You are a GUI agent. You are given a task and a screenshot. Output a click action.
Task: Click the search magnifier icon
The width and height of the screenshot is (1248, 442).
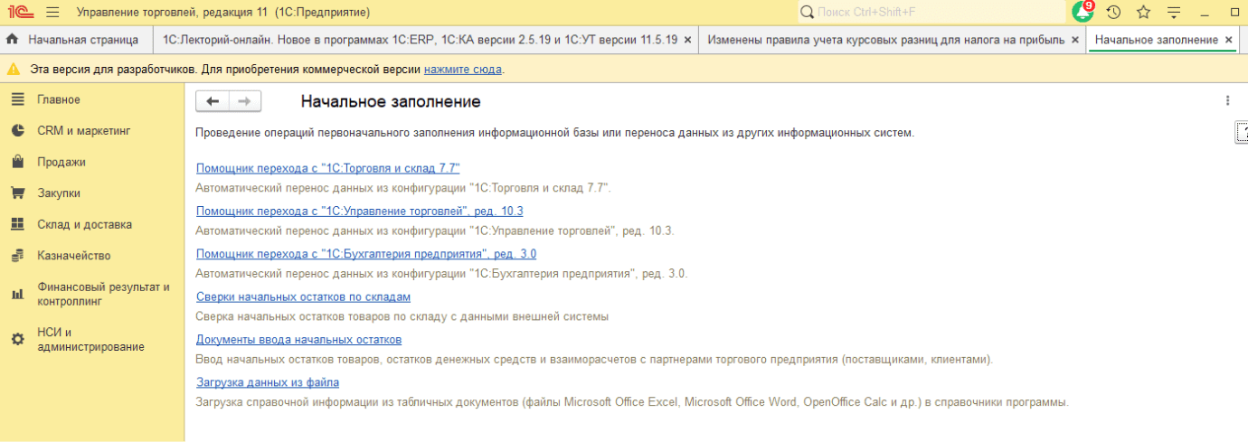tap(808, 12)
